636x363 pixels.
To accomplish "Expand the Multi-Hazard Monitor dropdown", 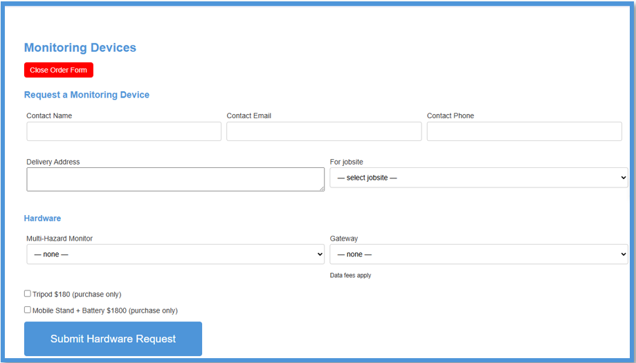I will [176, 254].
